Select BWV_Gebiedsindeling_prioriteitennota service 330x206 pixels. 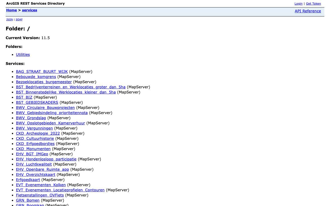coord(52,113)
